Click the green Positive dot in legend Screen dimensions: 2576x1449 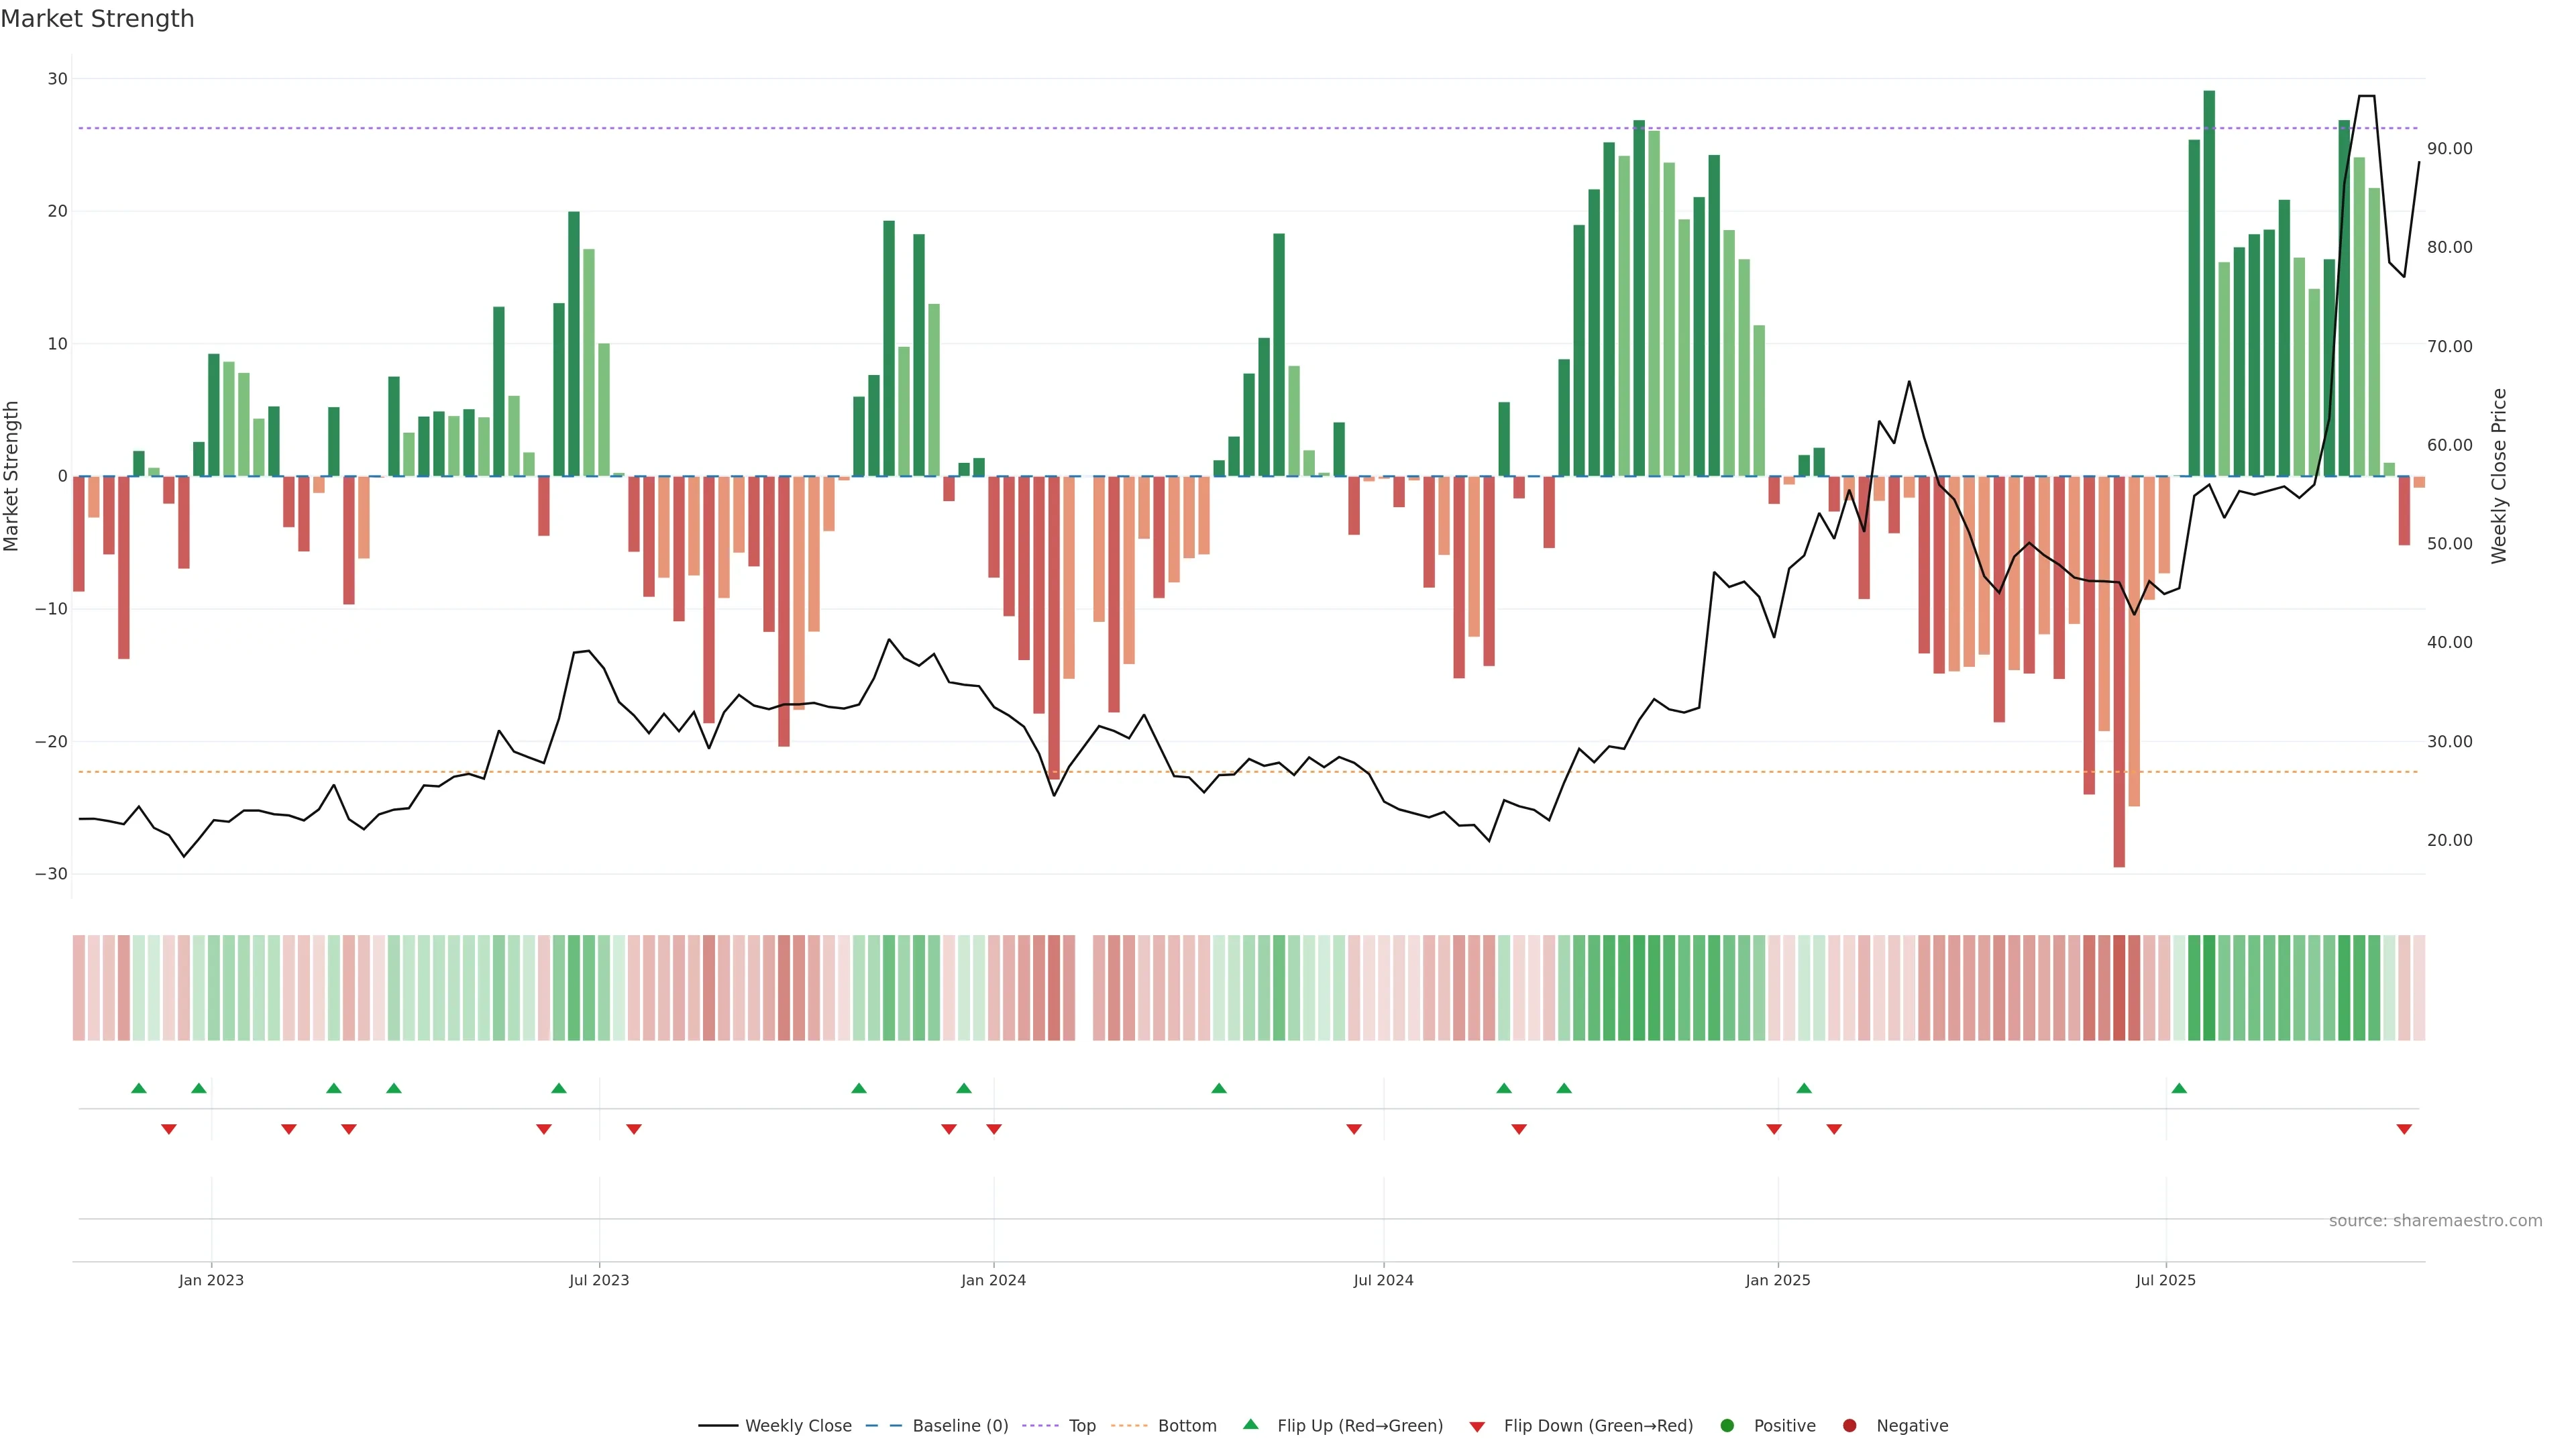pyautogui.click(x=1727, y=1426)
